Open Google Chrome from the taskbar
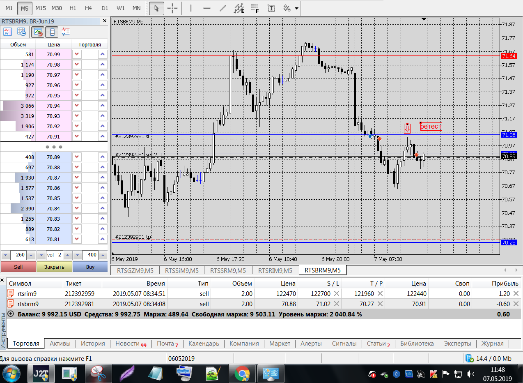 [242, 373]
